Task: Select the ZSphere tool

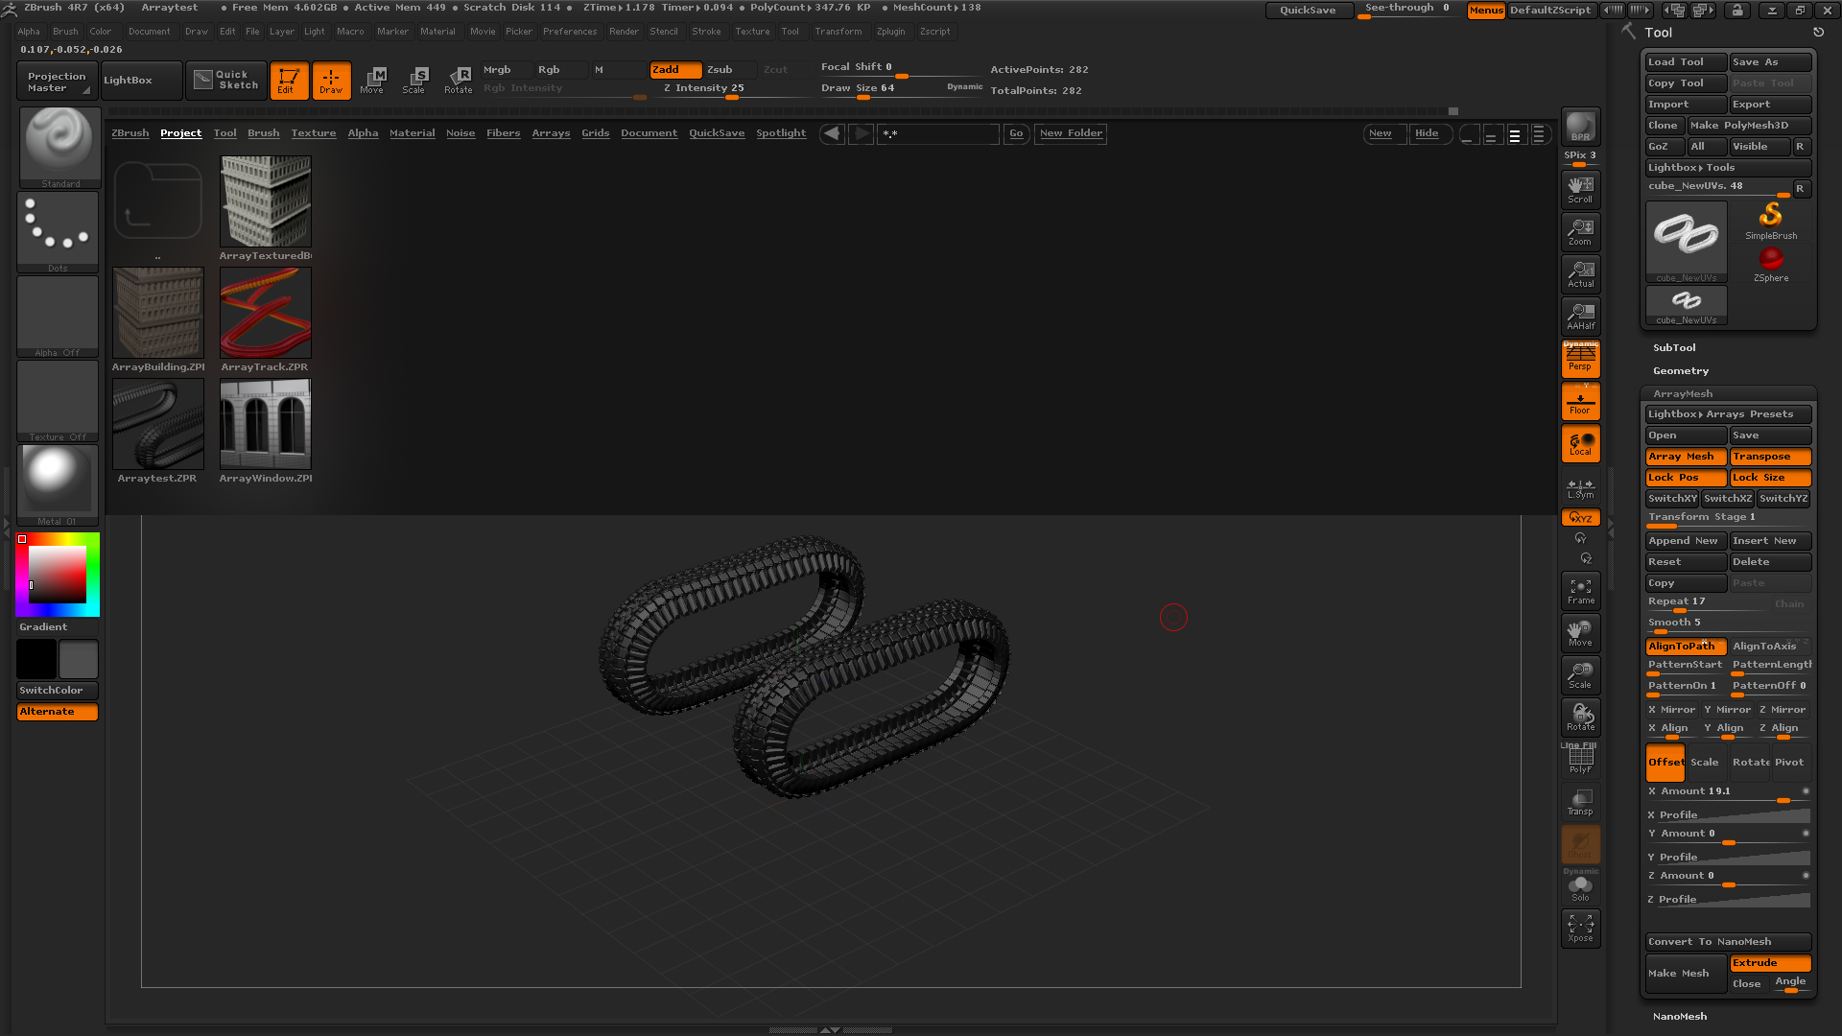Action: point(1771,264)
